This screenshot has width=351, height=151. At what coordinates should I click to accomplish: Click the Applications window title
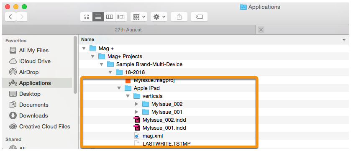264,7
